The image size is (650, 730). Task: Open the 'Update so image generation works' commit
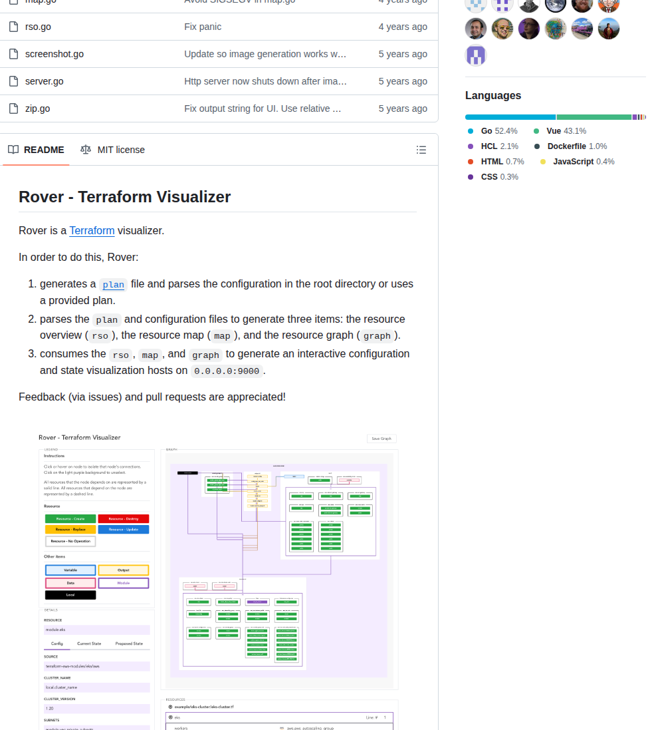(265, 54)
